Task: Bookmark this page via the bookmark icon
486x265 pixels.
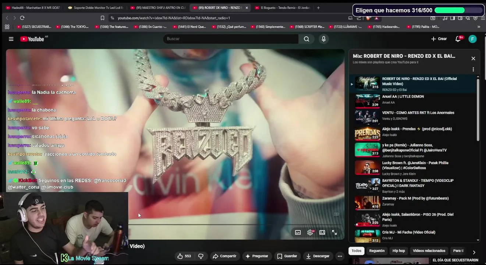Action: click(x=102, y=18)
